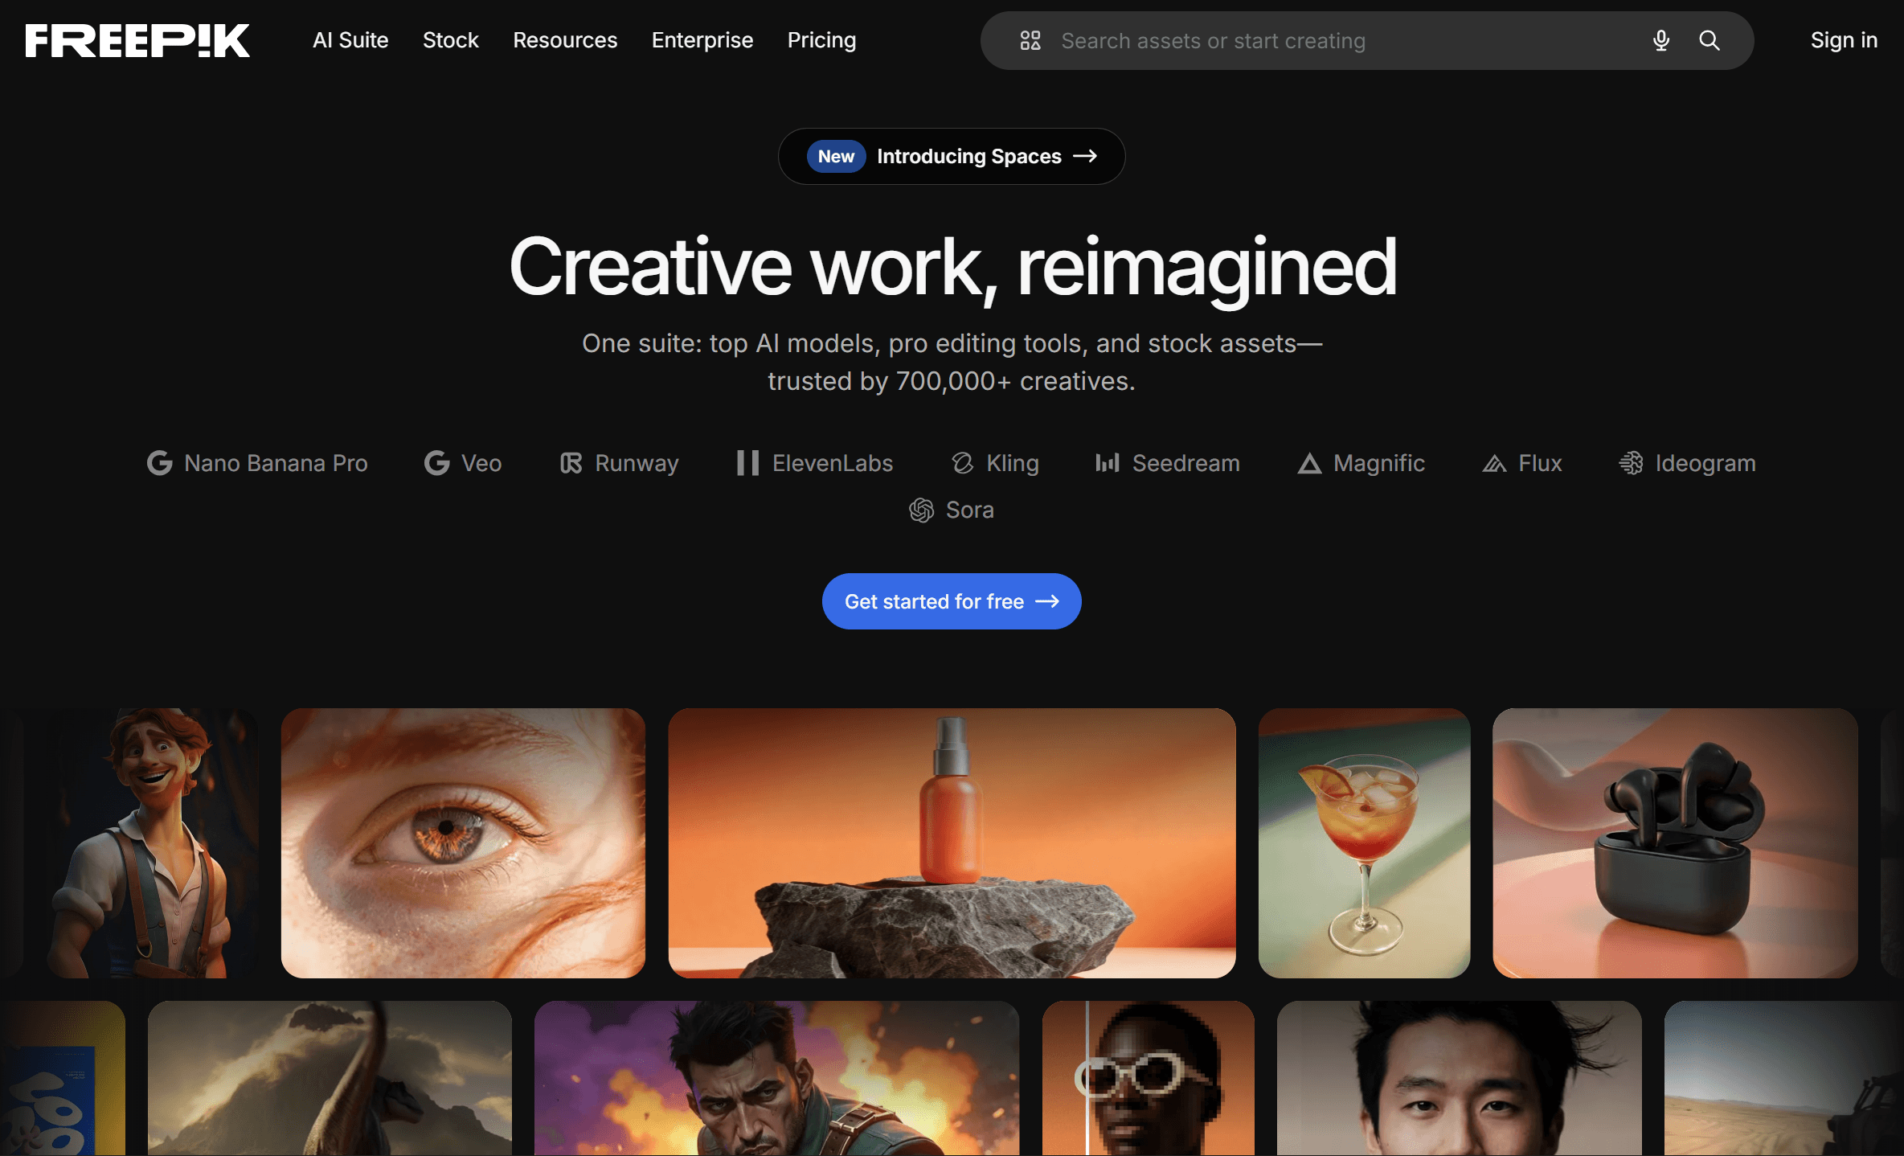Click the FREEPIK logo
This screenshot has height=1156, width=1904.
[x=137, y=40]
